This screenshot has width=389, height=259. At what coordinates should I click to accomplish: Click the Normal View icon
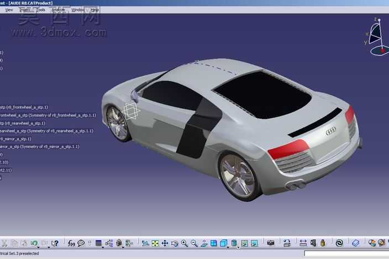click(204, 244)
